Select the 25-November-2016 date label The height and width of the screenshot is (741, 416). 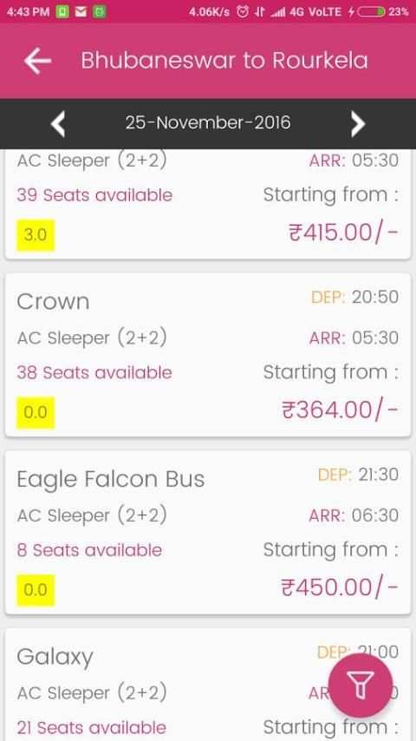[x=208, y=123]
